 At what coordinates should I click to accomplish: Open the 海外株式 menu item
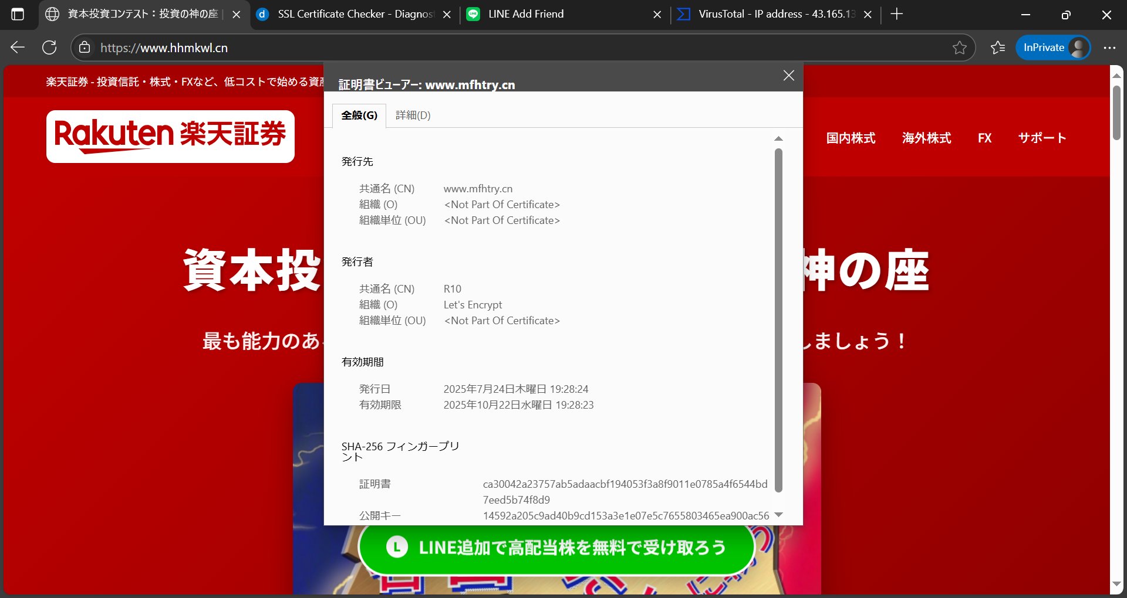click(x=926, y=138)
